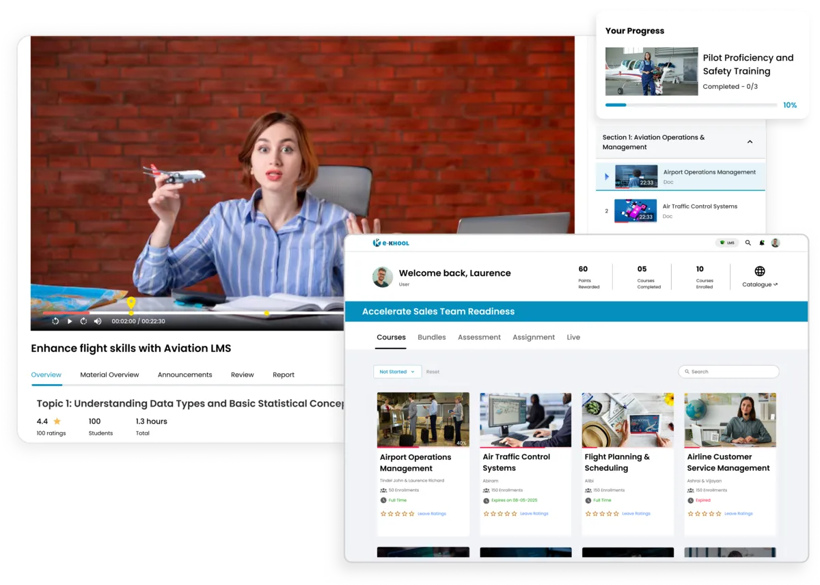The height and width of the screenshot is (585, 820).
Task: Click the search magnifier icon in the top bar
Action: (748, 243)
